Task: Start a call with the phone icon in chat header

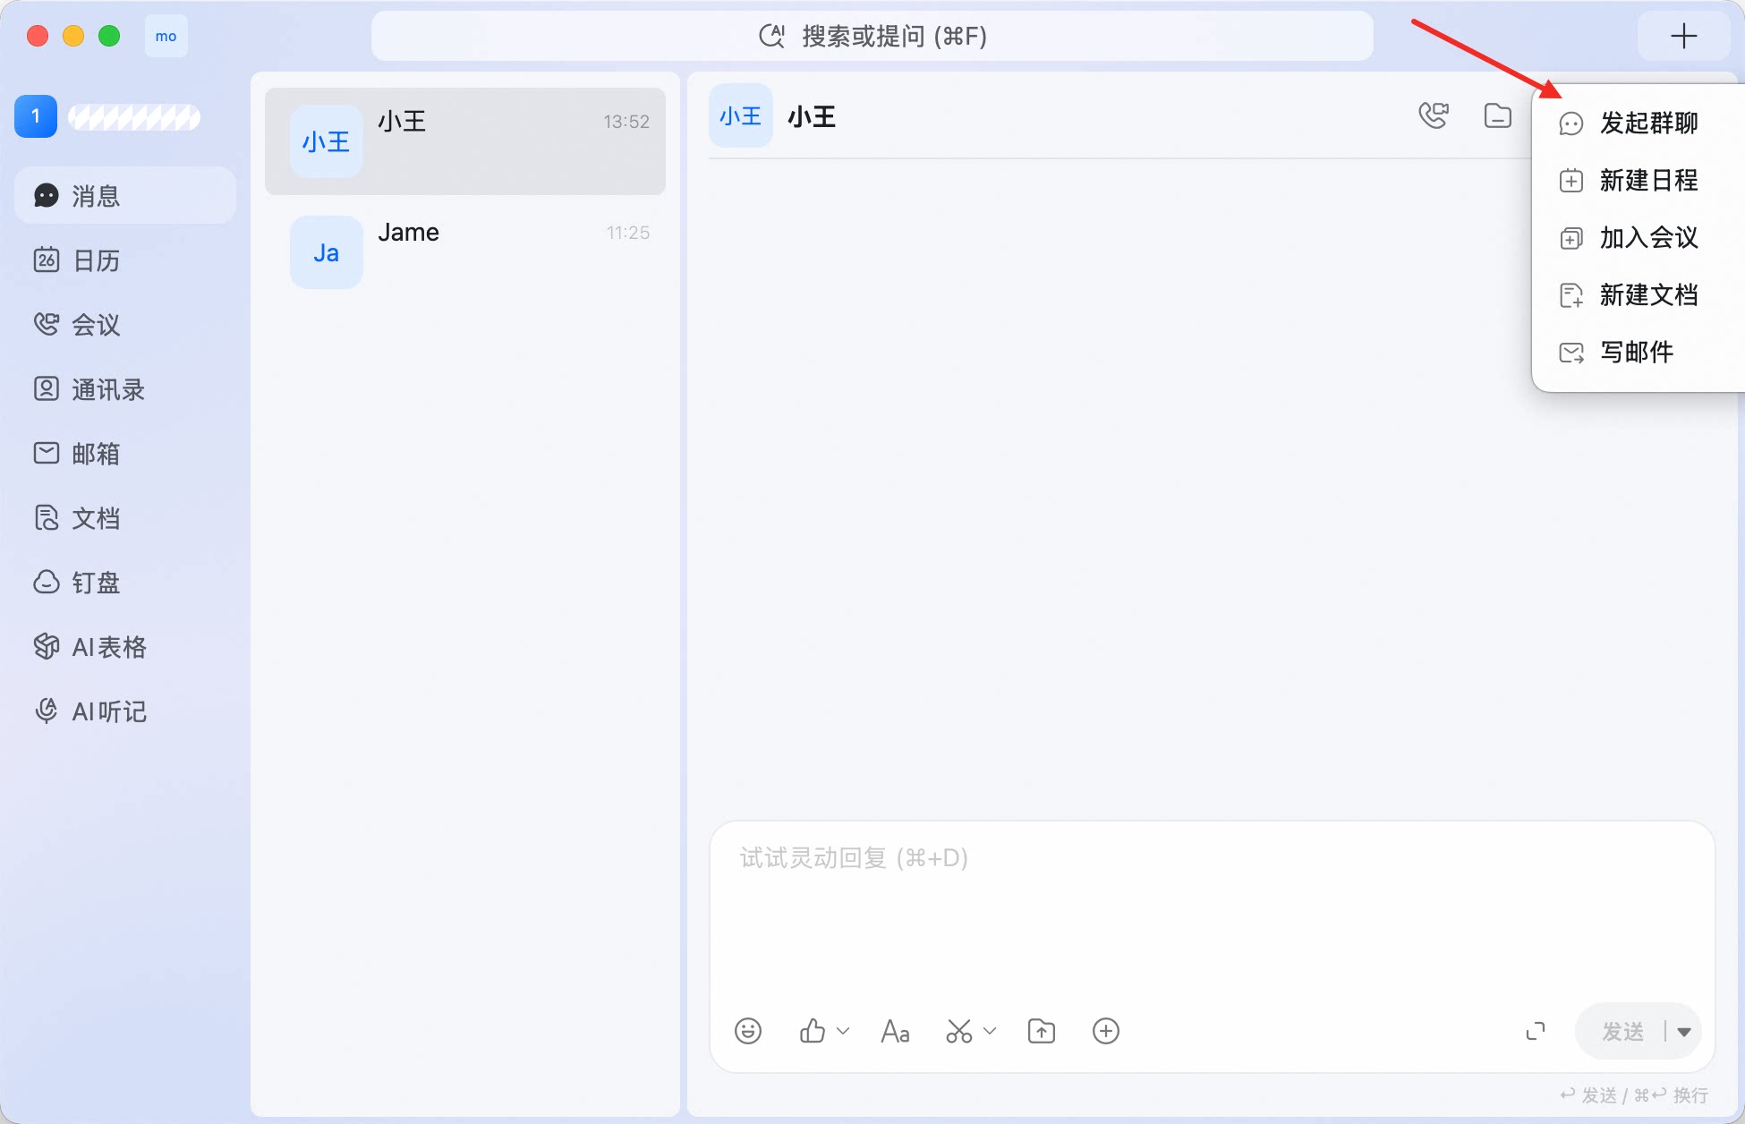Action: coord(1434,115)
